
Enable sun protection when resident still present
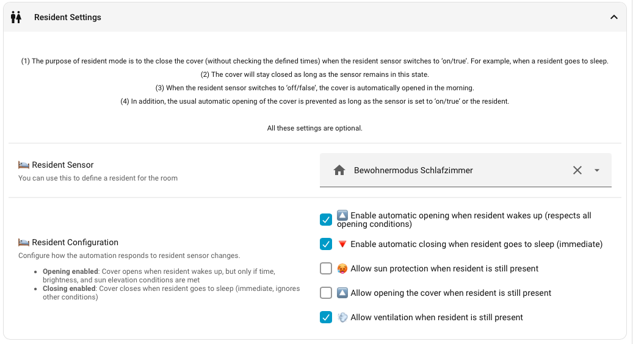[326, 268]
